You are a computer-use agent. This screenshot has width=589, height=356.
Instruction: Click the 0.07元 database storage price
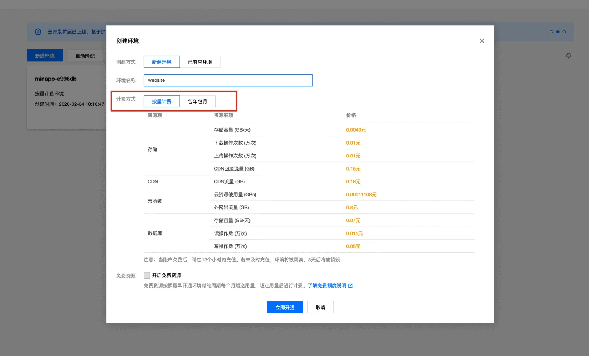pyautogui.click(x=353, y=220)
